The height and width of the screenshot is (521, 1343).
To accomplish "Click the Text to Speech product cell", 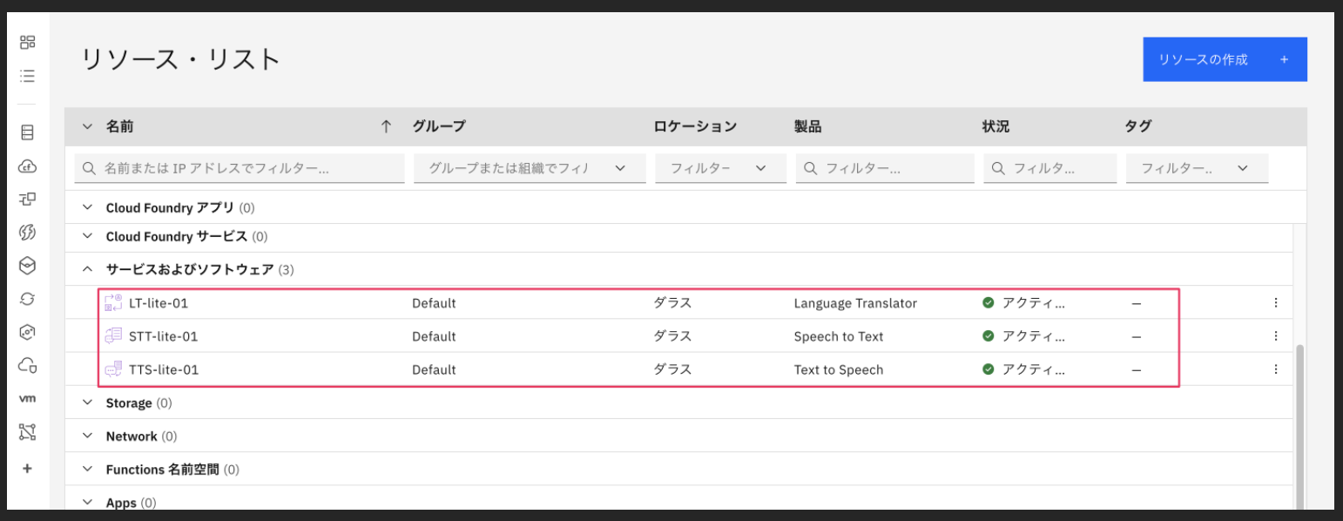I will click(x=839, y=369).
